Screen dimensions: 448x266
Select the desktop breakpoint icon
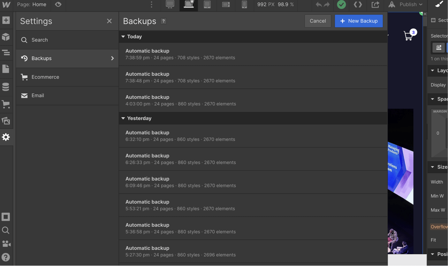(x=170, y=5)
